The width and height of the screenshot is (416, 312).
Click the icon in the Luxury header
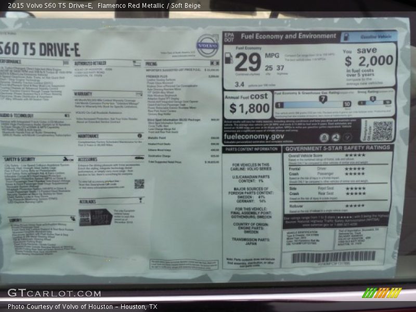coord(72,219)
